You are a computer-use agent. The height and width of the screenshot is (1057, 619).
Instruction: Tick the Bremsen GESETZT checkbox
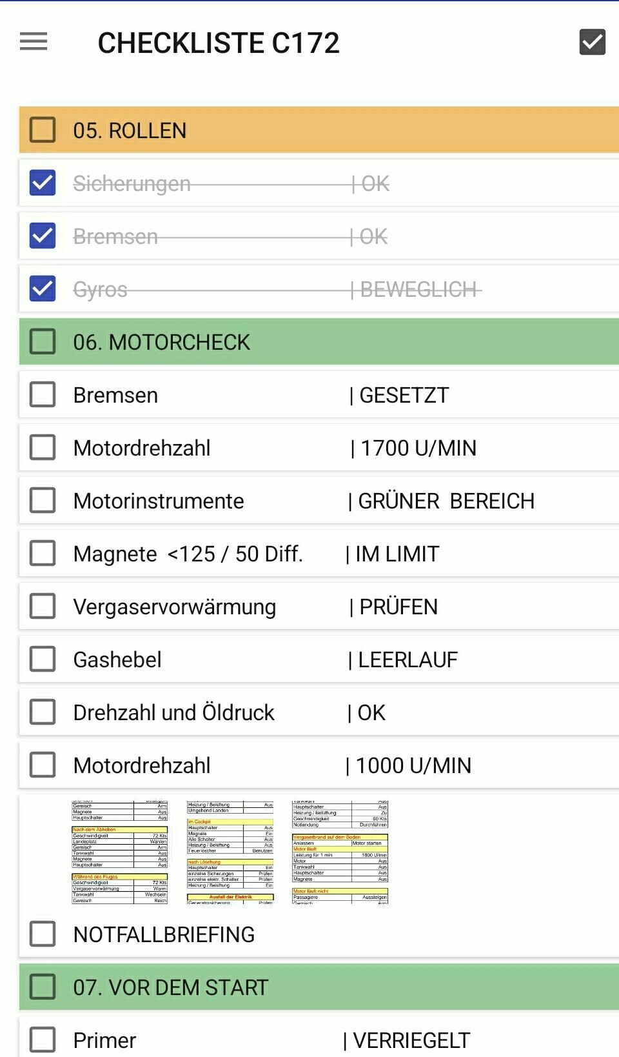[43, 395]
